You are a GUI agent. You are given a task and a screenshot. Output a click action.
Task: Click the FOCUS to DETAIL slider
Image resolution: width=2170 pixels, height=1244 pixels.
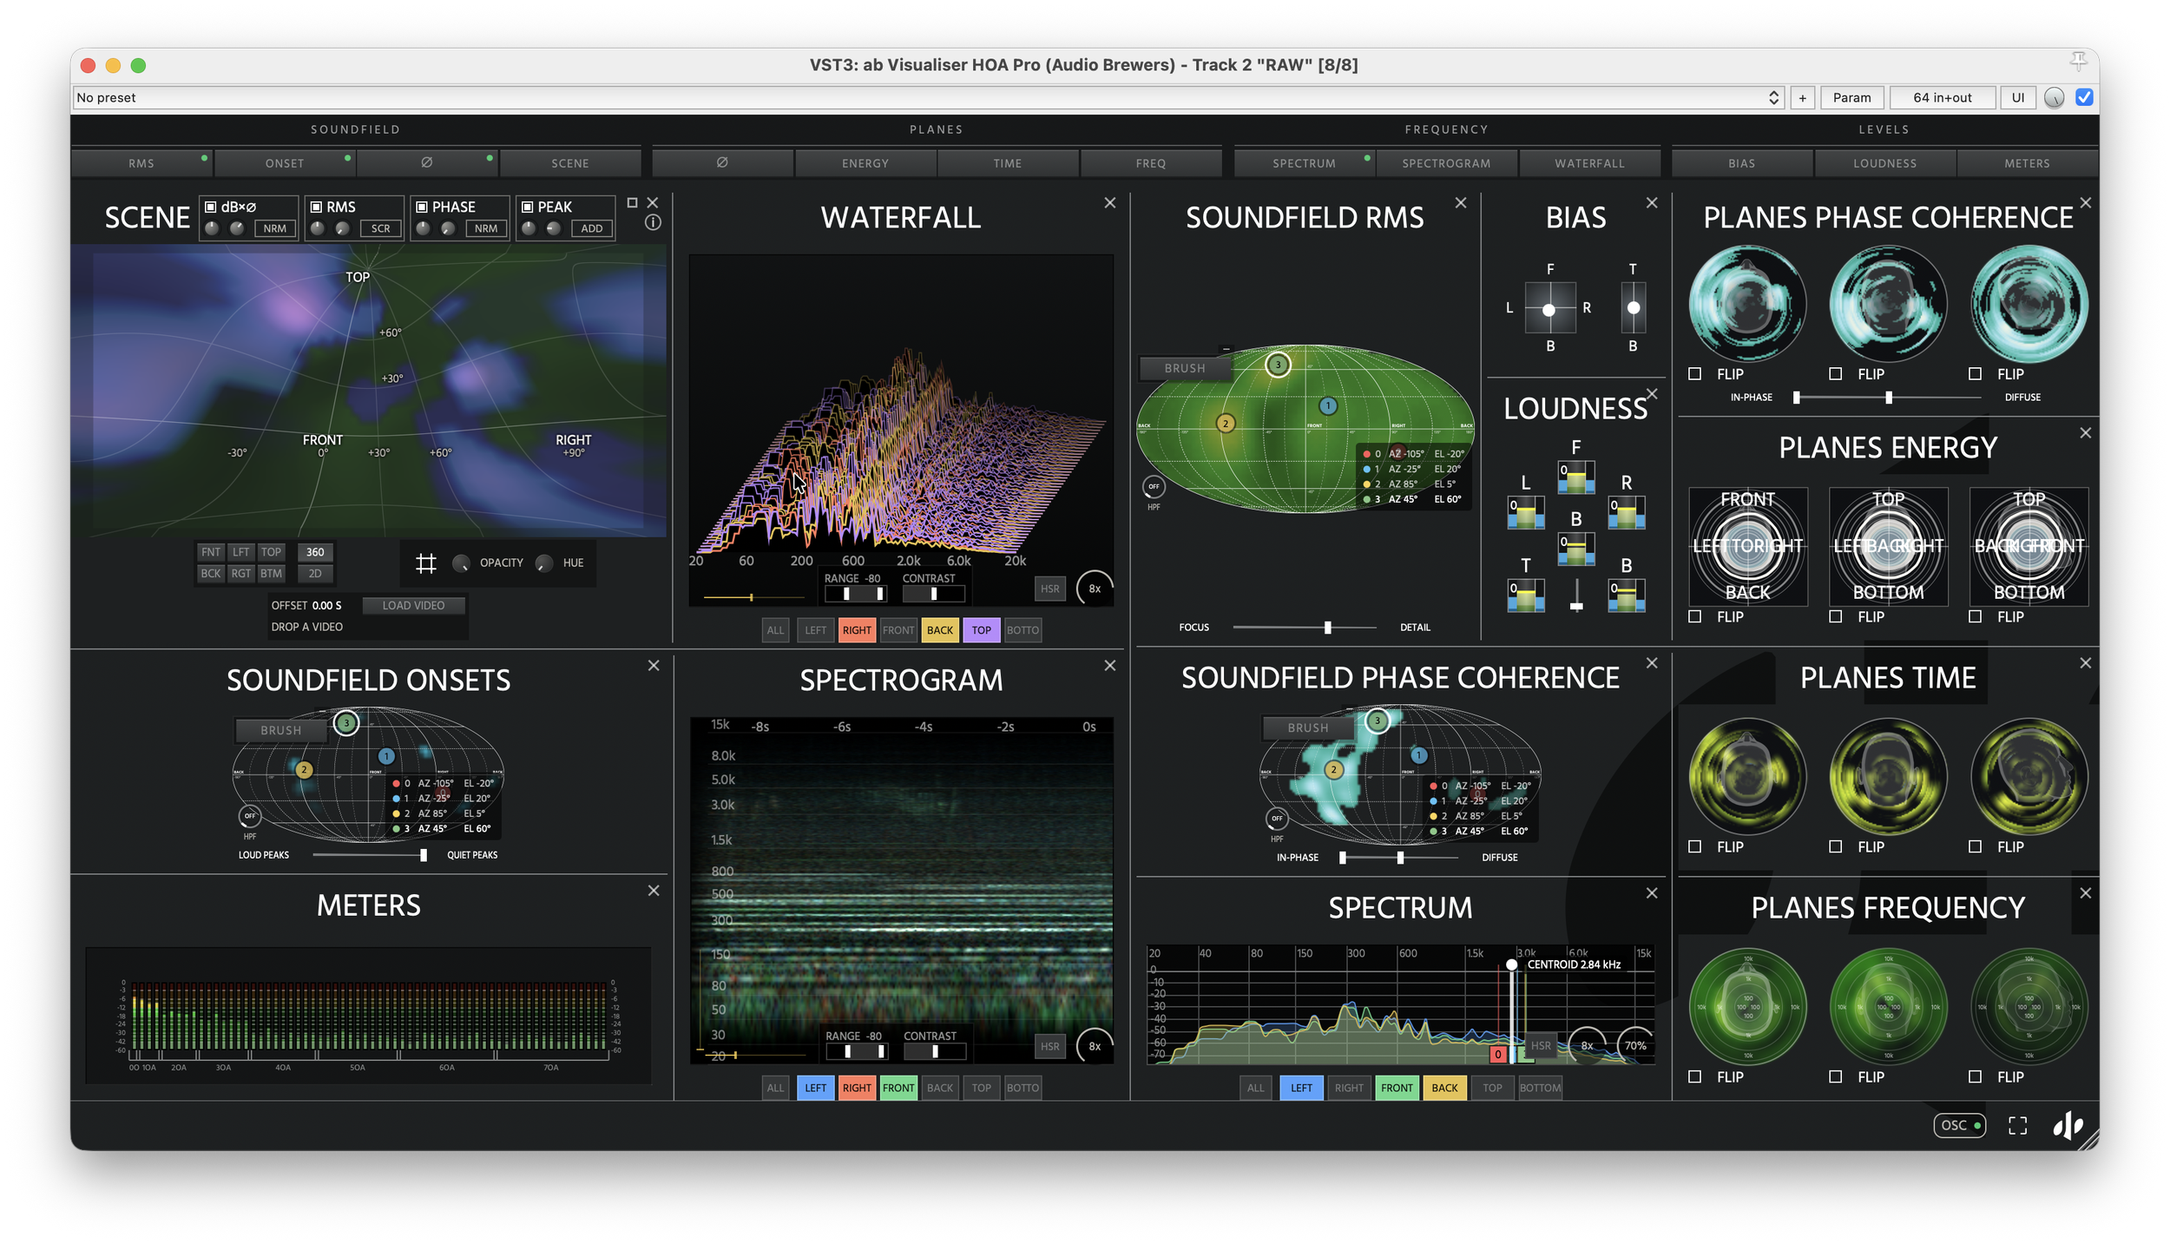tap(1305, 627)
